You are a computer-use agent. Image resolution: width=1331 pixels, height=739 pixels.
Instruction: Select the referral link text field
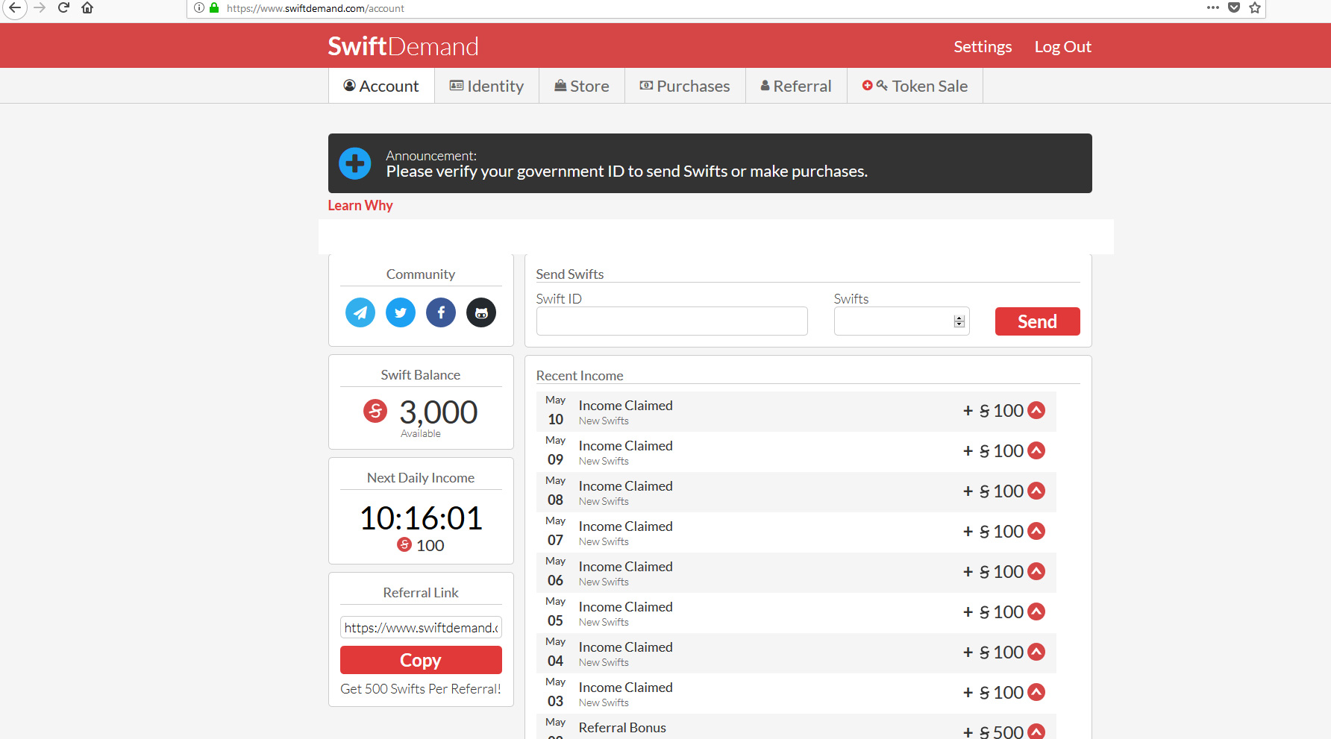click(x=421, y=627)
